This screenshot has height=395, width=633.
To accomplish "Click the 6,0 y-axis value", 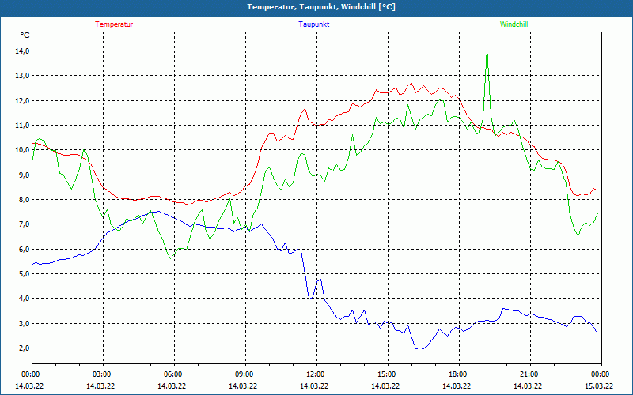I will [x=24, y=249].
